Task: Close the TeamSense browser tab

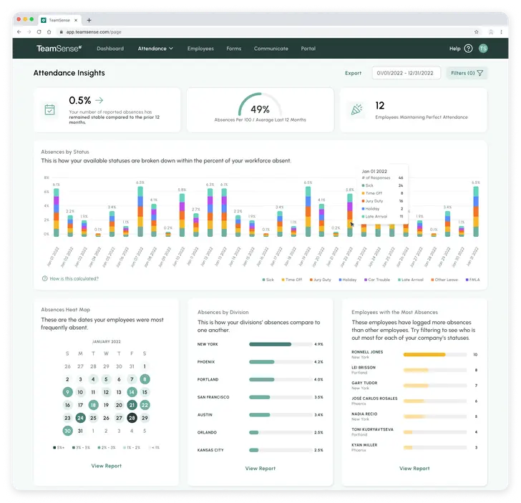Action: (x=76, y=20)
